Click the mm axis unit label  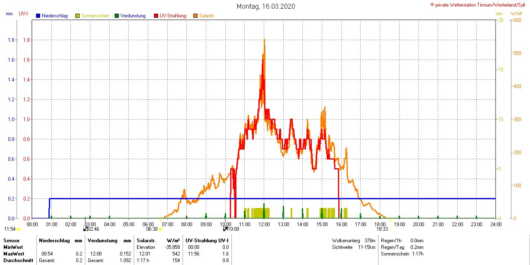tap(9, 14)
